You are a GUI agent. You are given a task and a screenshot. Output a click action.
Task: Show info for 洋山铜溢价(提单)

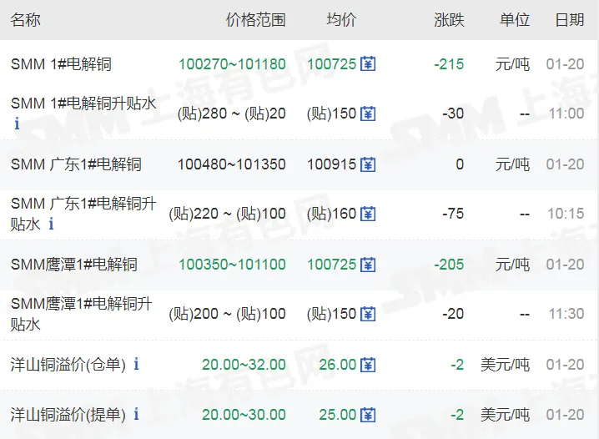pyautogui.click(x=136, y=414)
